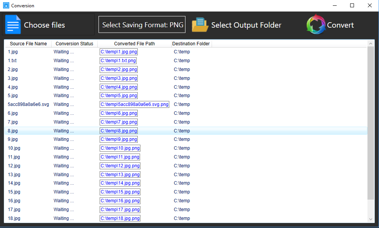379x228 pixels.
Task: Click the Destination Folder column header
Action: click(x=191, y=44)
